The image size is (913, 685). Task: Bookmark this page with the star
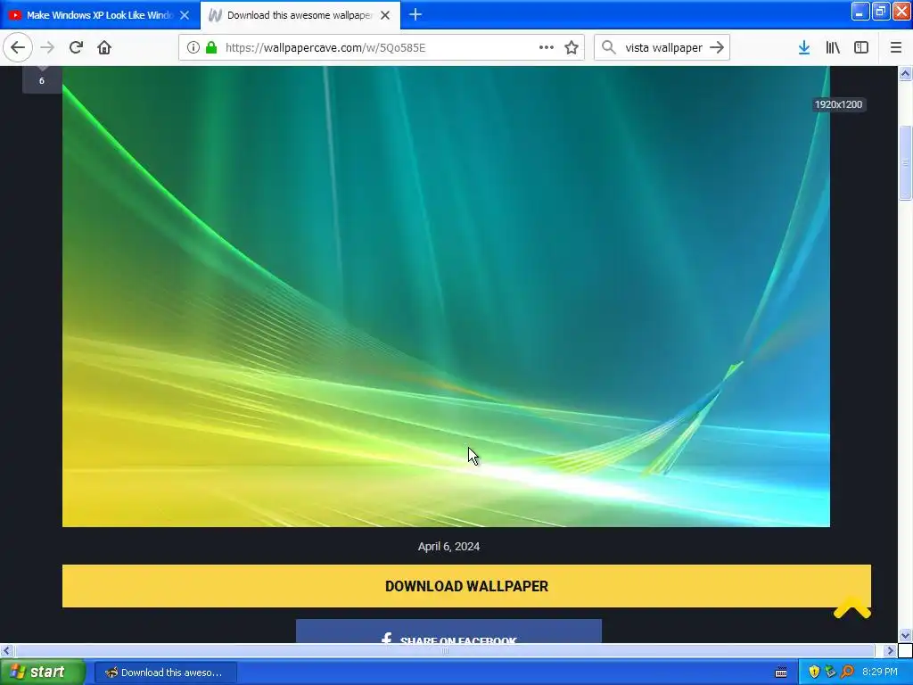point(572,48)
